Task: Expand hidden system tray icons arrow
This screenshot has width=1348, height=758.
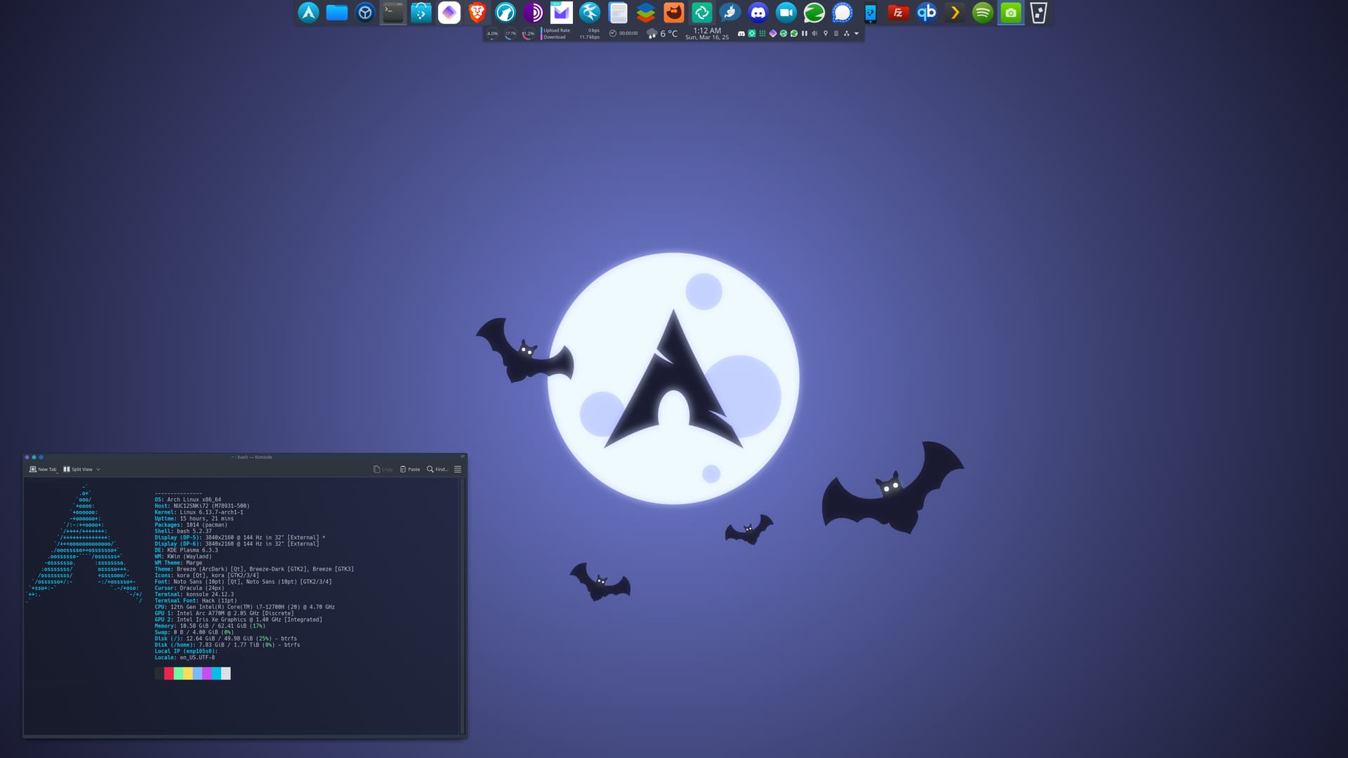Action: coord(857,34)
